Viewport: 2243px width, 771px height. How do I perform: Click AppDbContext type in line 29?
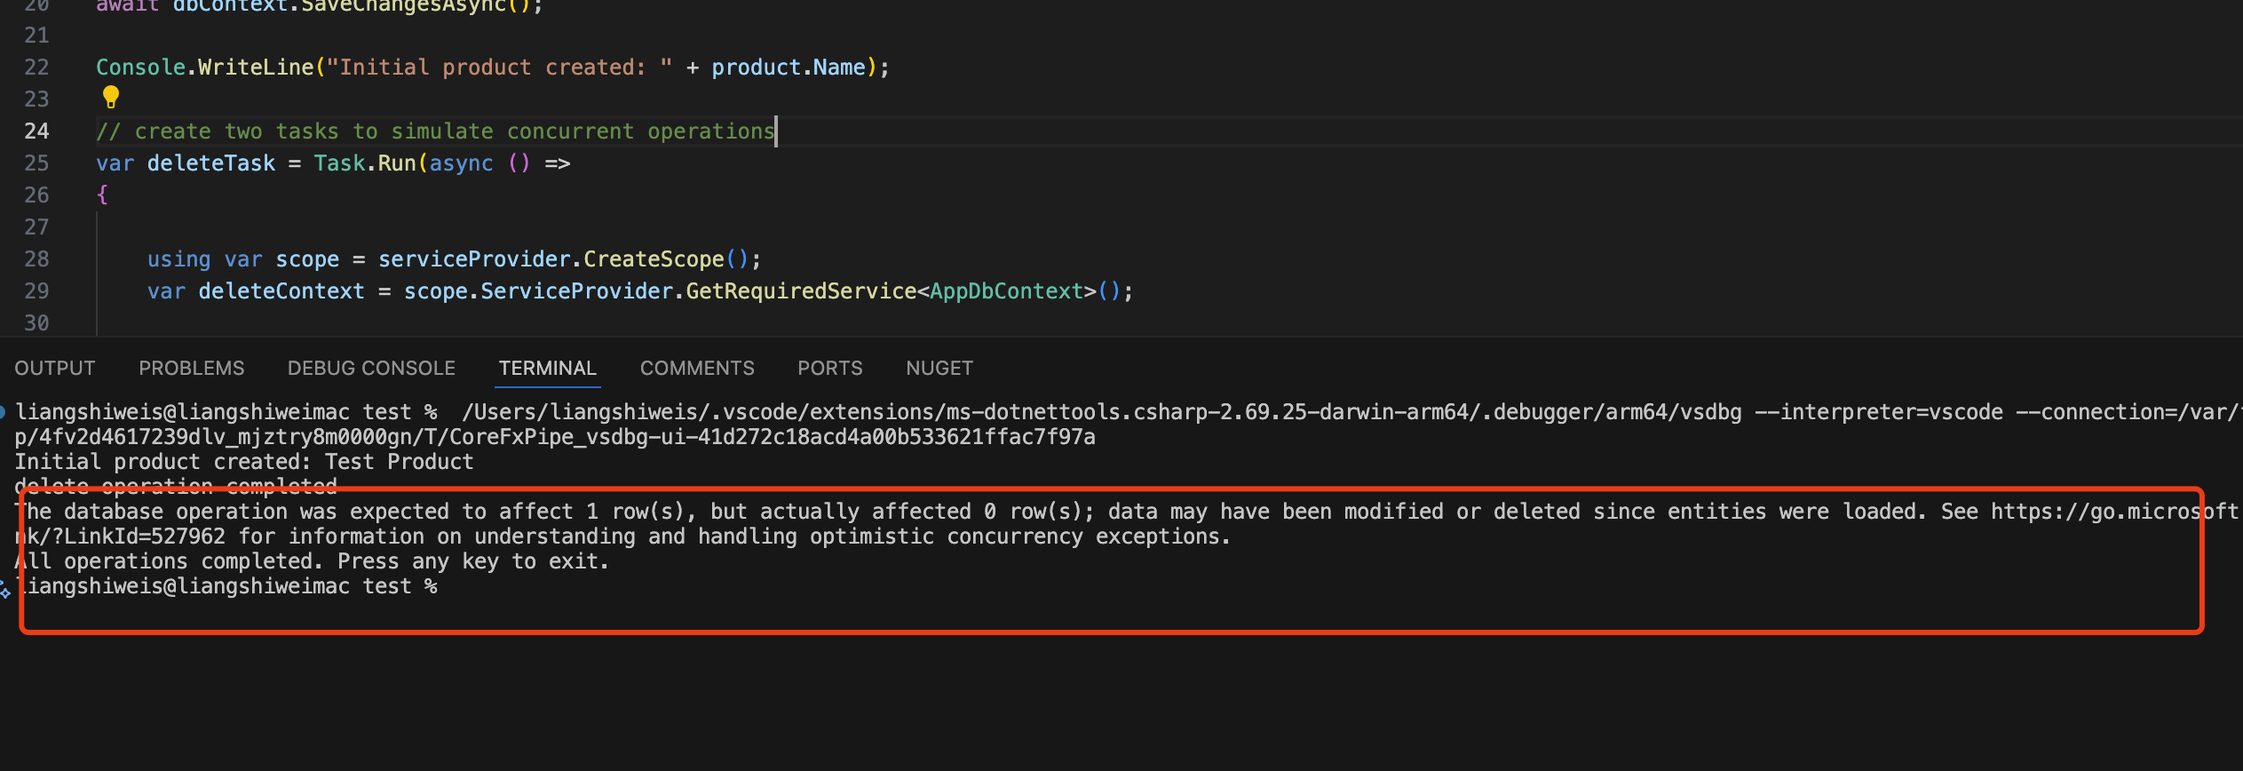pos(1006,291)
